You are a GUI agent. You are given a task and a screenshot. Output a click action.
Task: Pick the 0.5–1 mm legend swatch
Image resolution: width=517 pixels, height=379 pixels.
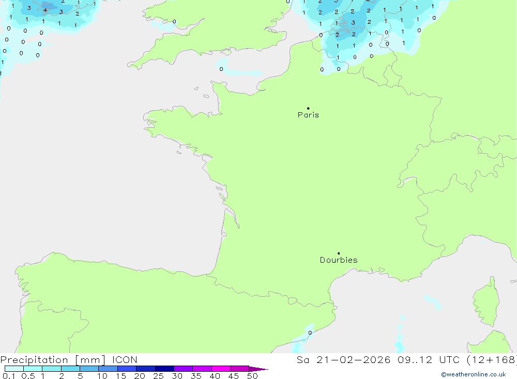point(33,369)
